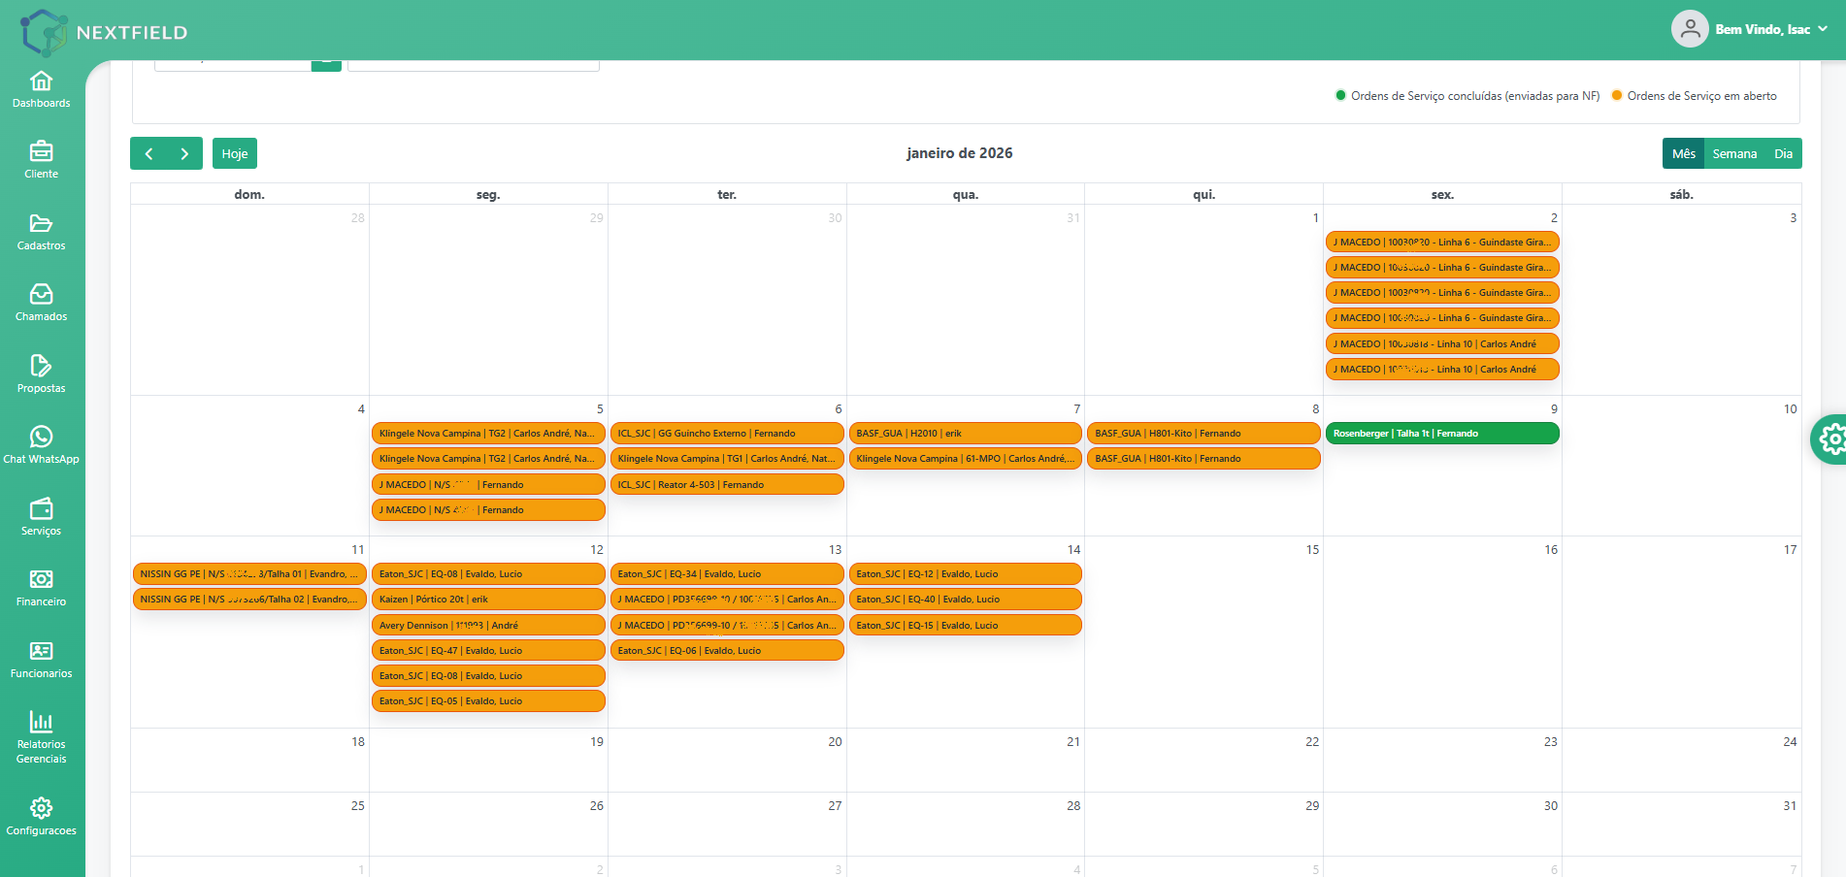The image size is (1846, 877).
Task: Open Eaton_SJC EQ-34 event
Action: point(727,574)
